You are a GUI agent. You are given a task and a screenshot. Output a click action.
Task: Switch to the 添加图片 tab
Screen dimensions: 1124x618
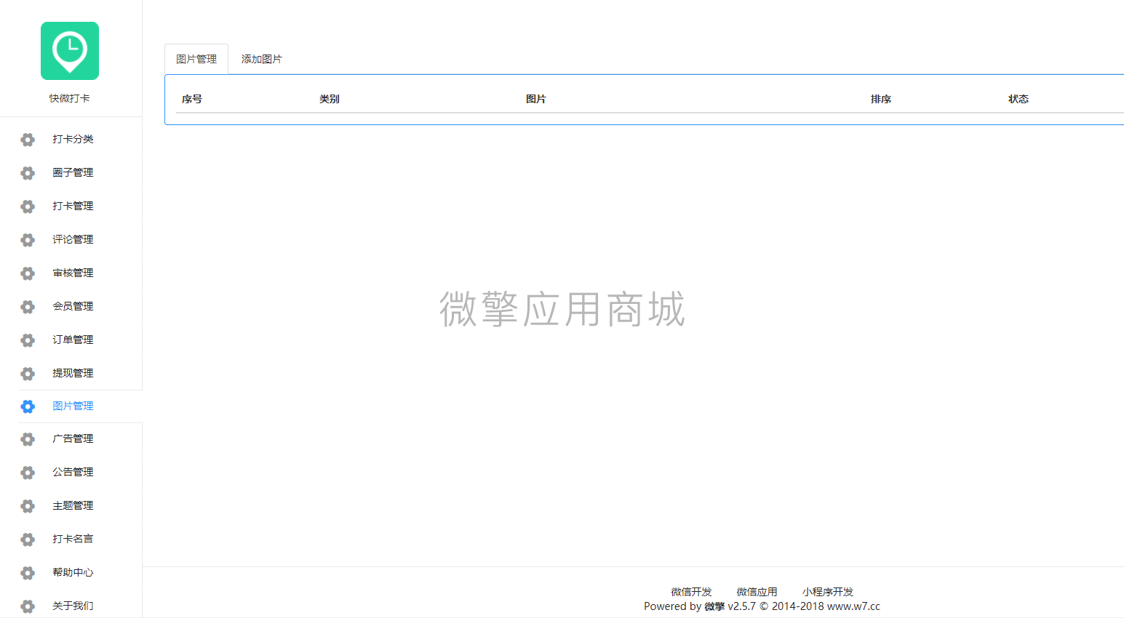click(261, 59)
